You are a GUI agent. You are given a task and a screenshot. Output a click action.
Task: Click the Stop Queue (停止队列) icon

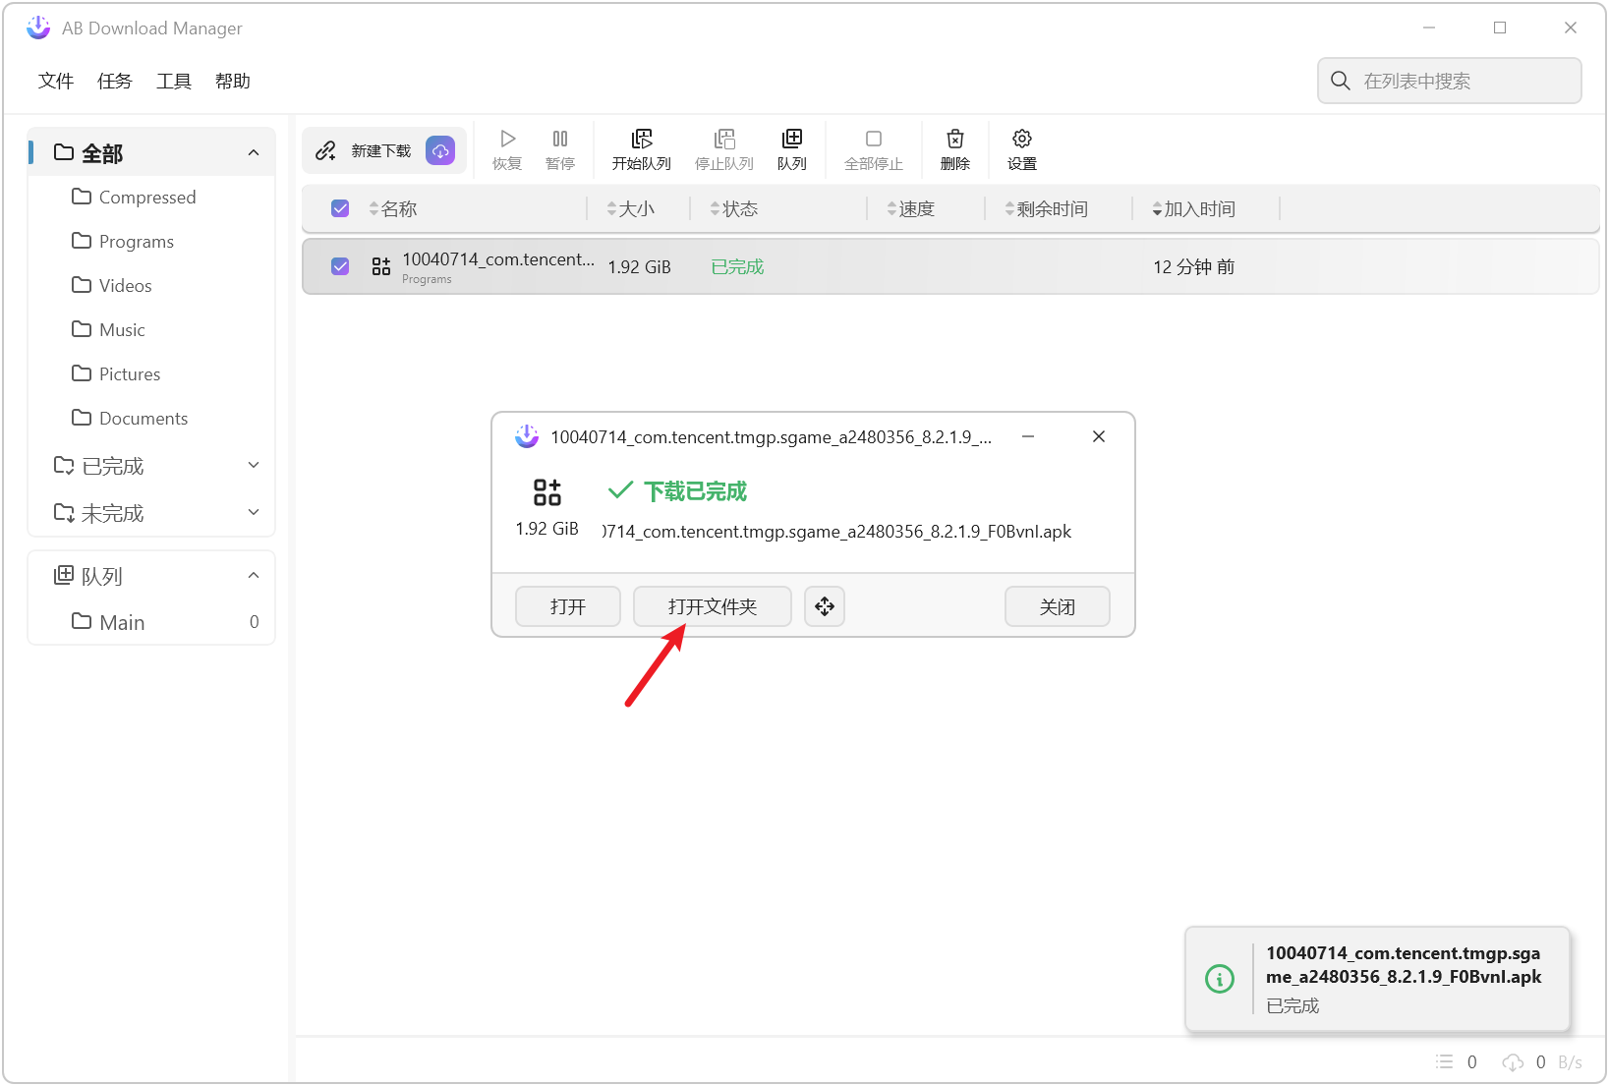click(x=724, y=139)
